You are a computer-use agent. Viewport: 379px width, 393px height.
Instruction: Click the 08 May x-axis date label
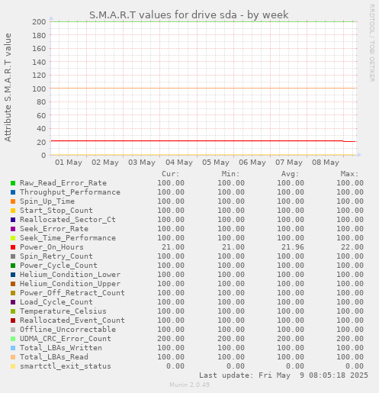pyautogui.click(x=326, y=163)
